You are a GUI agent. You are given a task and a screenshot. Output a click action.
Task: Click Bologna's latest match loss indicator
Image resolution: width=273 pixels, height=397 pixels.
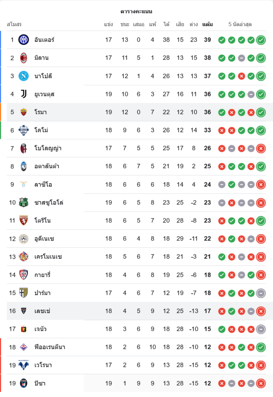point(261,148)
